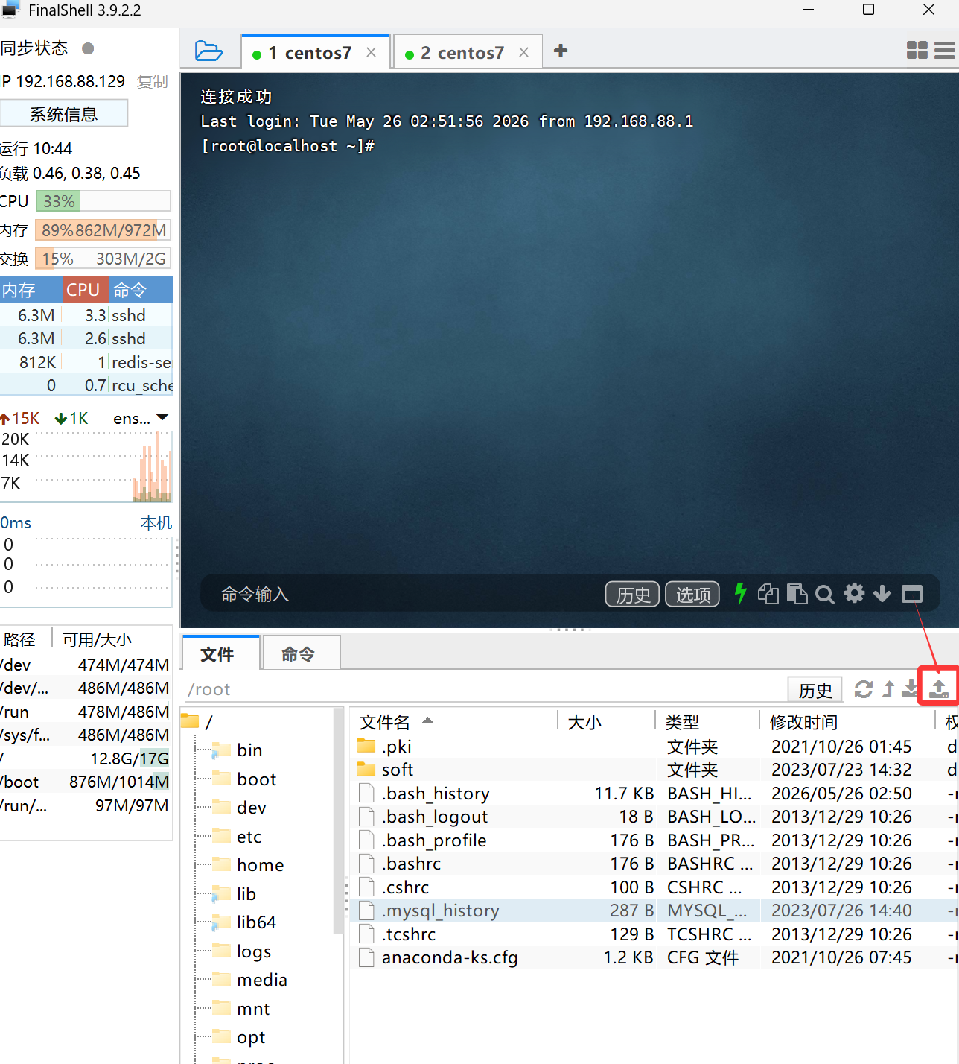Add a new tab with the plus icon
The image size is (959, 1064).
coord(561,51)
